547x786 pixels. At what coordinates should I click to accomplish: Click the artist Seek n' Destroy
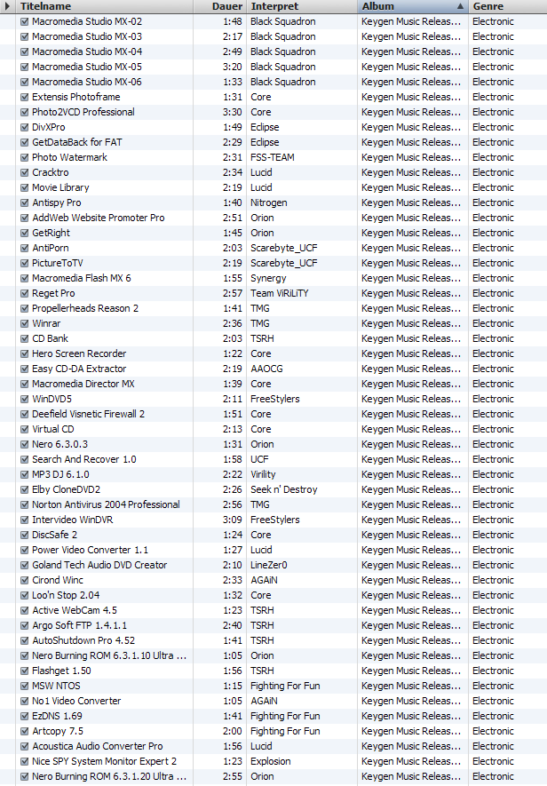[283, 489]
